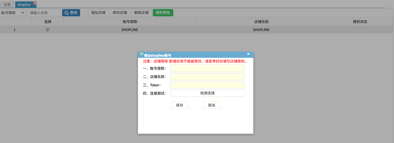Close the 增加shopline账号 dialog
This screenshot has width=394, height=143.
coord(248,54)
